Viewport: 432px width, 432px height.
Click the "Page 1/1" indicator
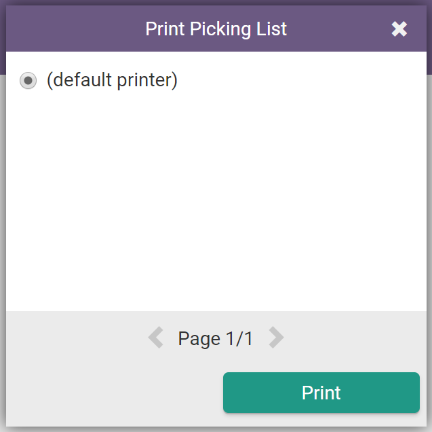(216, 338)
